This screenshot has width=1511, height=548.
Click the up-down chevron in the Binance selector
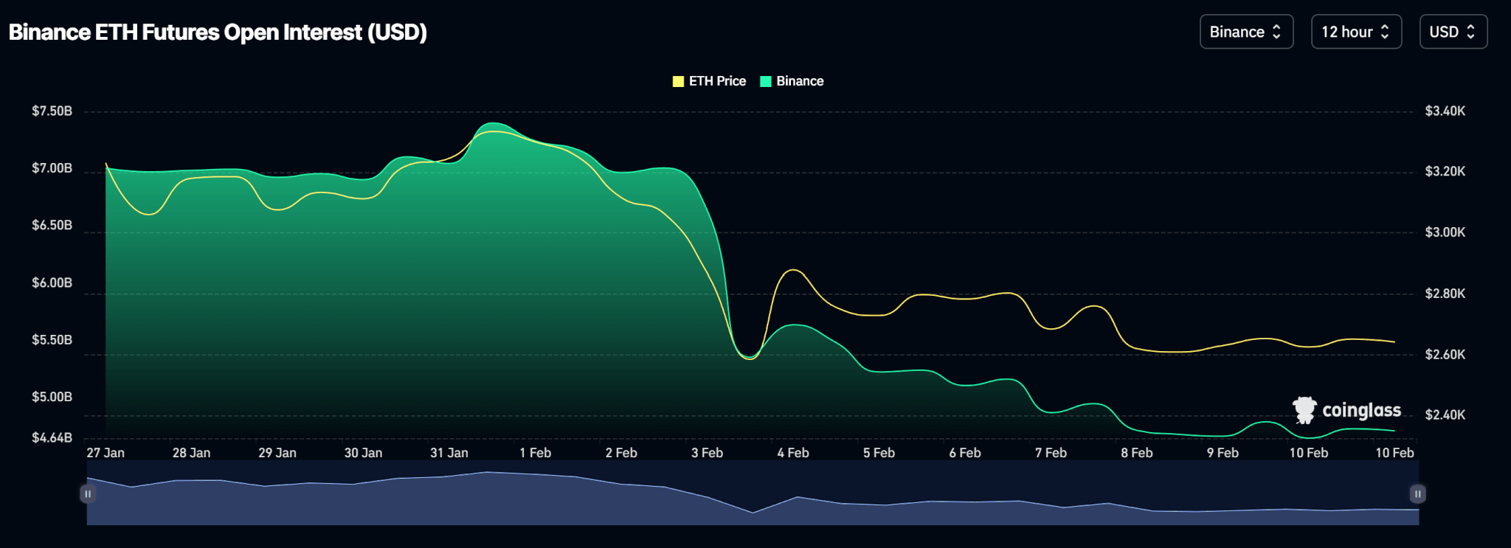[x=1276, y=32]
